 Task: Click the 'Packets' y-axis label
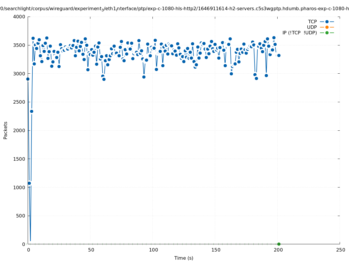click(6, 130)
